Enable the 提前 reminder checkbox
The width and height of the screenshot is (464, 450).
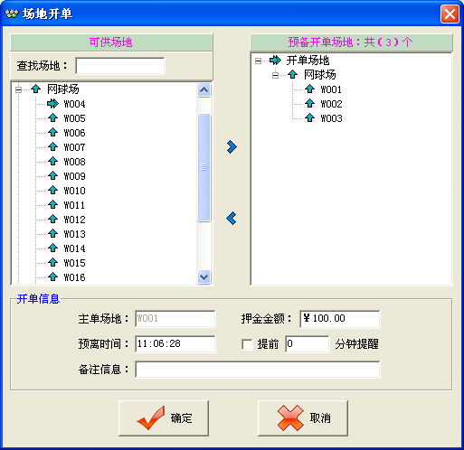[247, 344]
